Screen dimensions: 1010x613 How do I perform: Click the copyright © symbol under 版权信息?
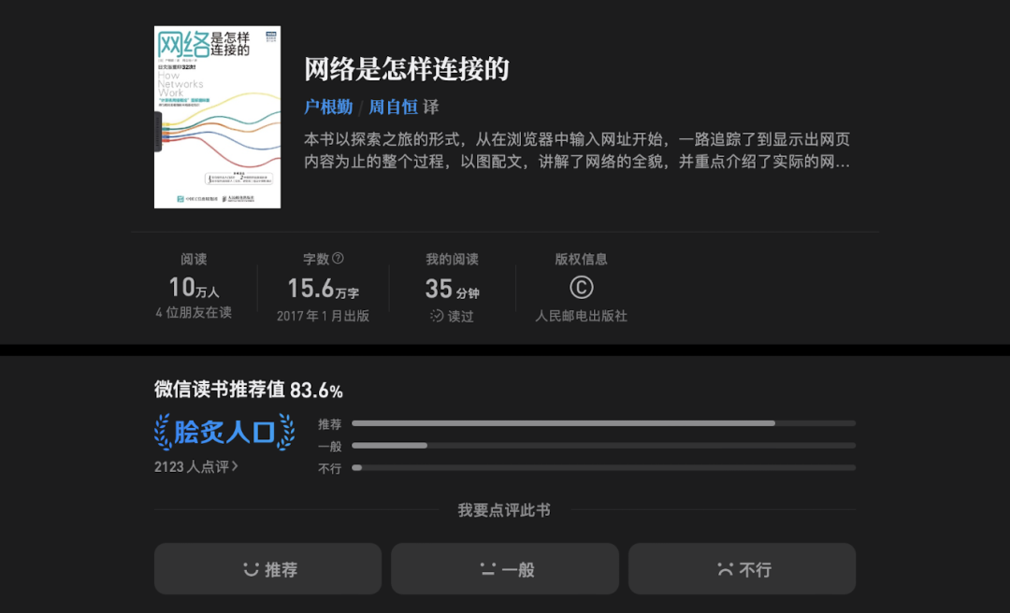click(x=580, y=288)
